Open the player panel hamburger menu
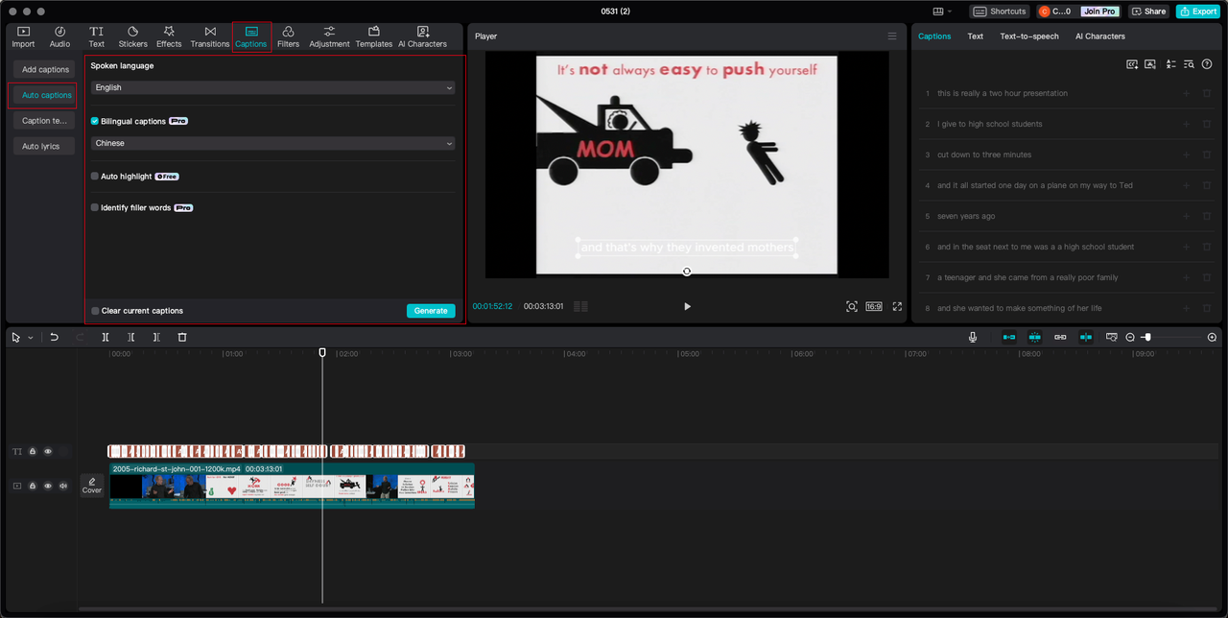The image size is (1228, 618). coord(892,36)
